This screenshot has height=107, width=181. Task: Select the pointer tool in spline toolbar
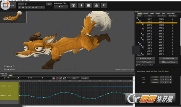54,78
